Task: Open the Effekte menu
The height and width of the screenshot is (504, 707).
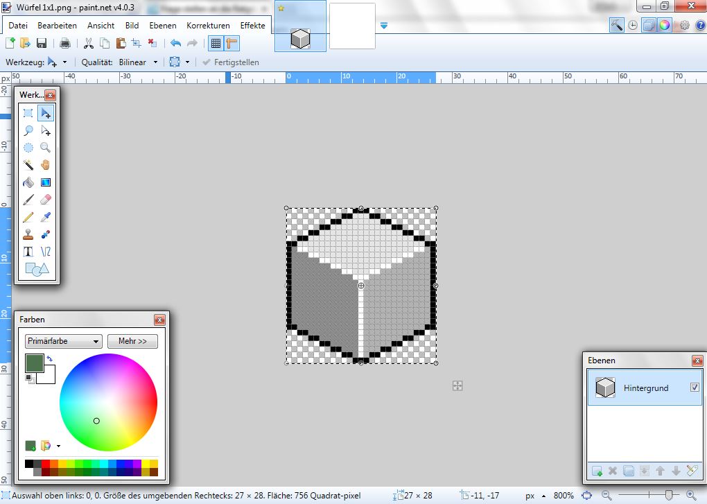Action: coord(252,25)
